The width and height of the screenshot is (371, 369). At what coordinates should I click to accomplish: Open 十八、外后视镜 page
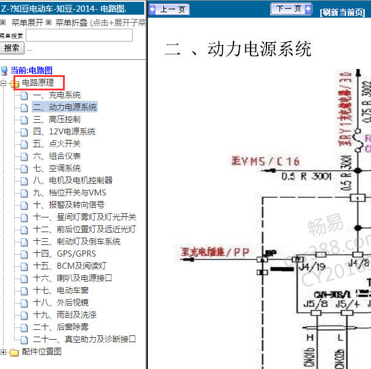[61, 303]
